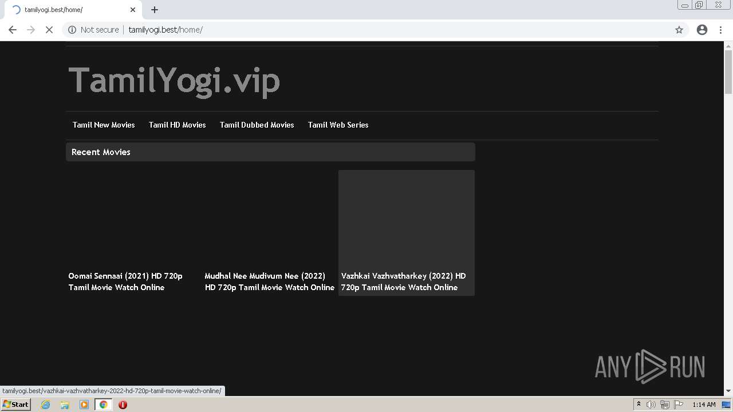Image resolution: width=733 pixels, height=412 pixels.
Task: Open Tamil Web Series menu
Action: (338, 125)
